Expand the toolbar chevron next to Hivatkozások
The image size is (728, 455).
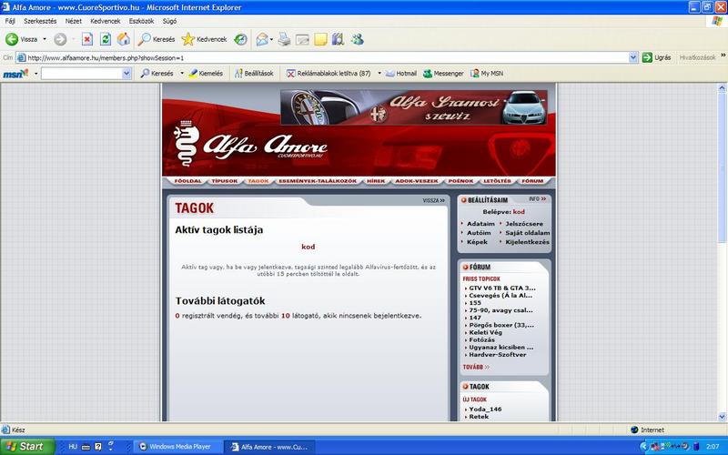[x=723, y=56]
